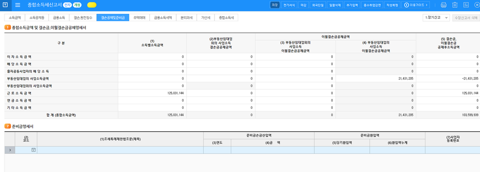Click the (4)금액 input cell
480x172 pixels.
click(x=273, y=150)
